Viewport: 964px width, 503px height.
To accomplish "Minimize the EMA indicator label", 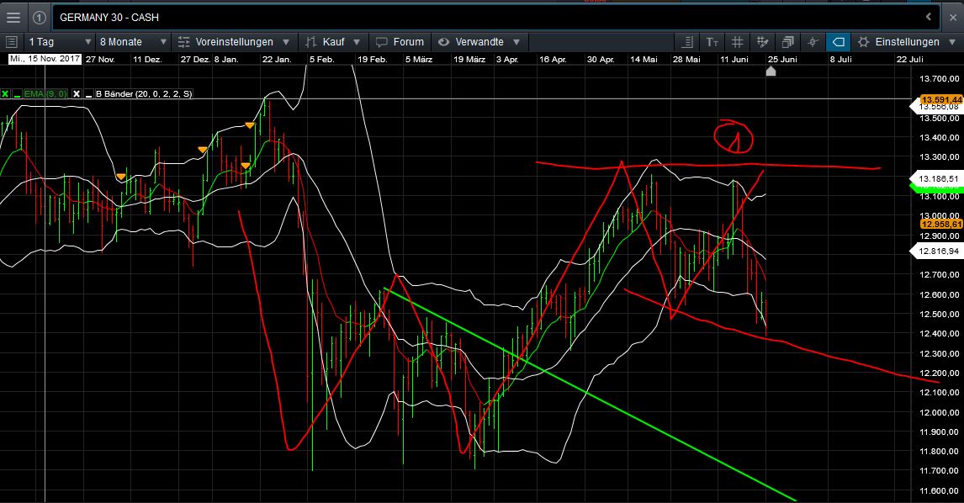I will click(17, 93).
